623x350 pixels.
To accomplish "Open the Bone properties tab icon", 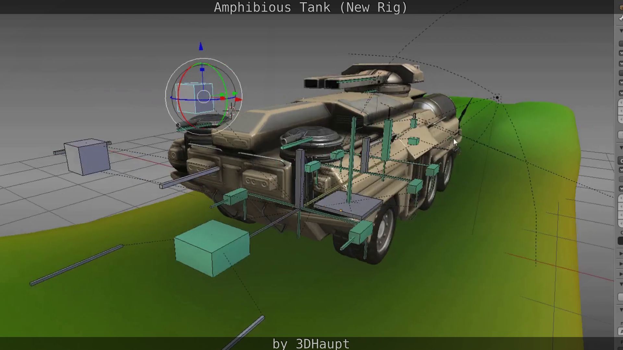I will point(621,18).
